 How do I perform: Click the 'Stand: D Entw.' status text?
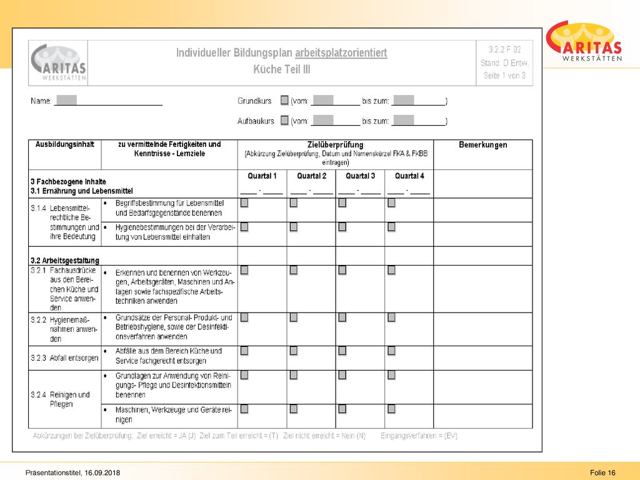(x=504, y=63)
